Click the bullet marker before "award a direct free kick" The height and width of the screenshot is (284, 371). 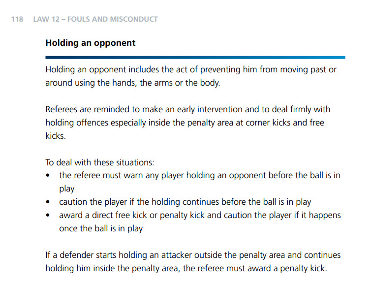(48, 216)
